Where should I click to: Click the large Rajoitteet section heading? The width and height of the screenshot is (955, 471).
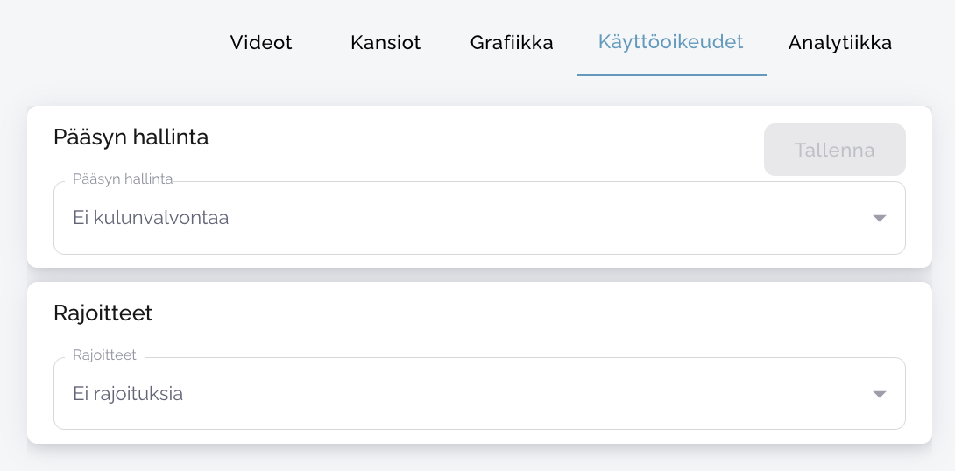[x=103, y=313]
